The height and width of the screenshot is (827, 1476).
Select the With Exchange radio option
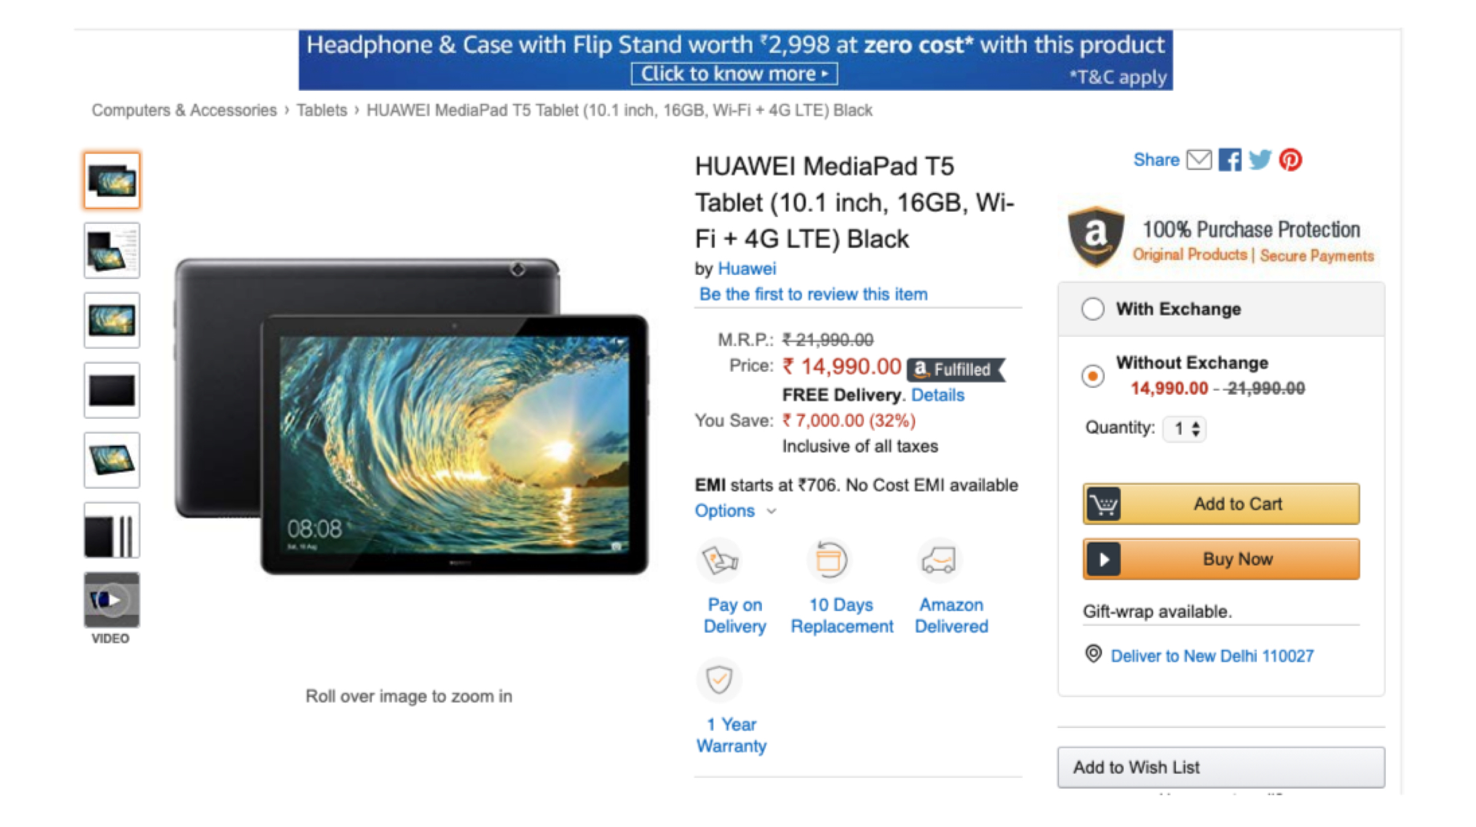[1093, 309]
